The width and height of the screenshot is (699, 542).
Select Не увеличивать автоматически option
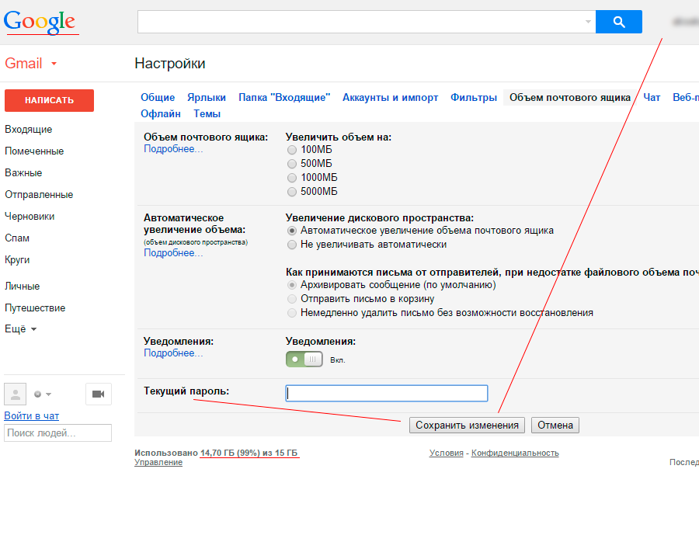[x=292, y=245]
